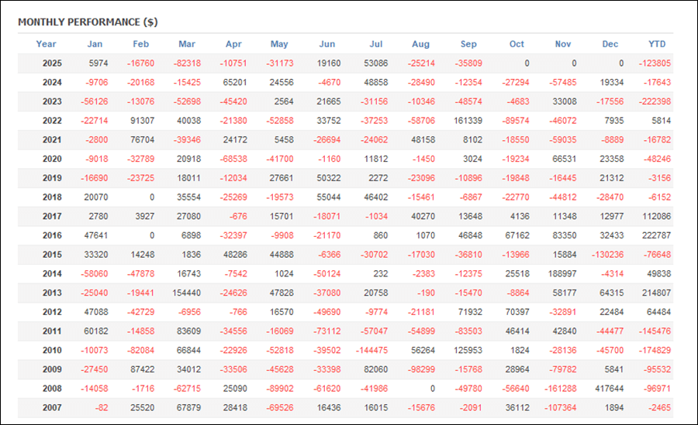Select the 2016 year row label
Screen dimensions: 698x425
coord(52,235)
